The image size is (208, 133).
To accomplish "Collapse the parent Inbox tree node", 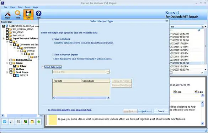I will pos(7,63).
